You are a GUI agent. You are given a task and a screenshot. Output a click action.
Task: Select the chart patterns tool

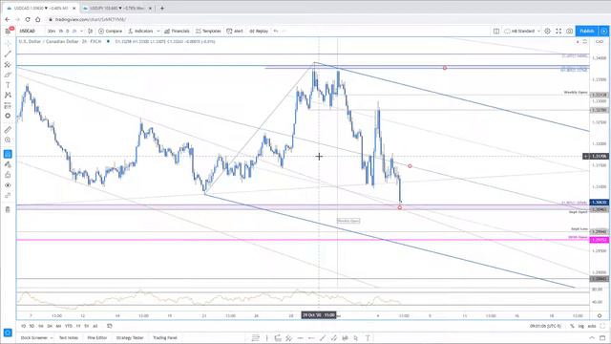(8, 95)
